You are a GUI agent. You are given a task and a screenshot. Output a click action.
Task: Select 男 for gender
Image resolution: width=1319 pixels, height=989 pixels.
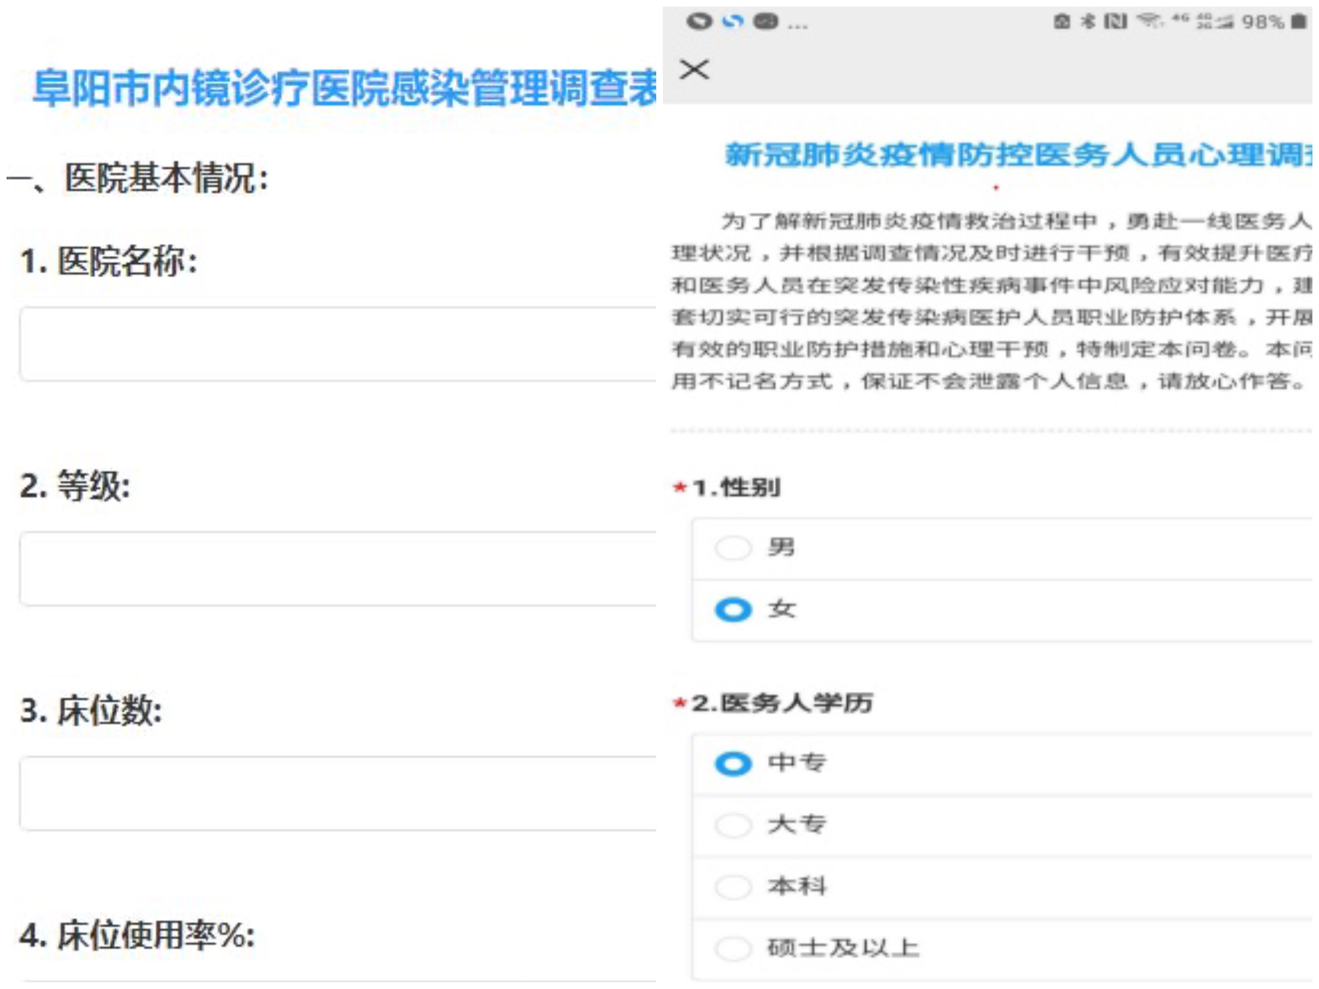[733, 548]
